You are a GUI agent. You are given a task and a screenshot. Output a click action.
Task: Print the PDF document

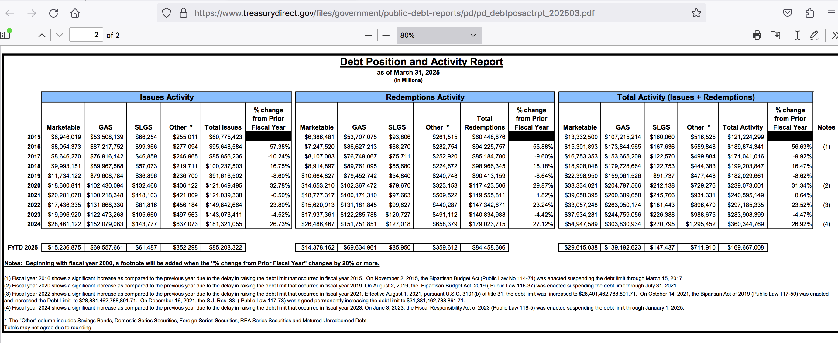[757, 35]
